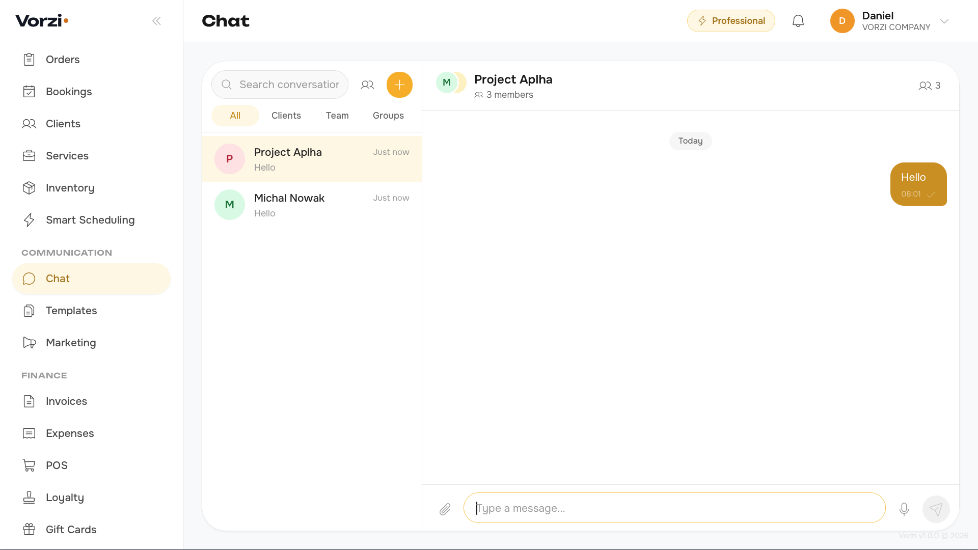Viewport: 978px width, 550px height.
Task: Select the All conversations tab
Action: (235, 116)
